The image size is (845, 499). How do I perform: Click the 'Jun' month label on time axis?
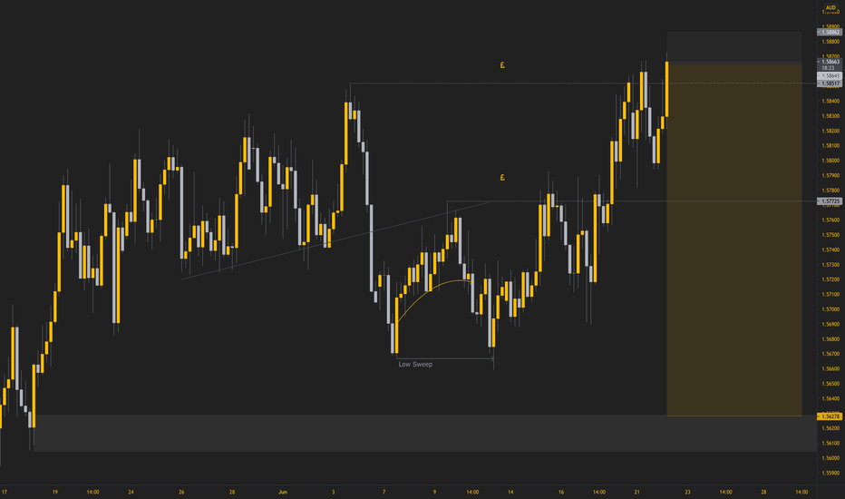coord(283,492)
